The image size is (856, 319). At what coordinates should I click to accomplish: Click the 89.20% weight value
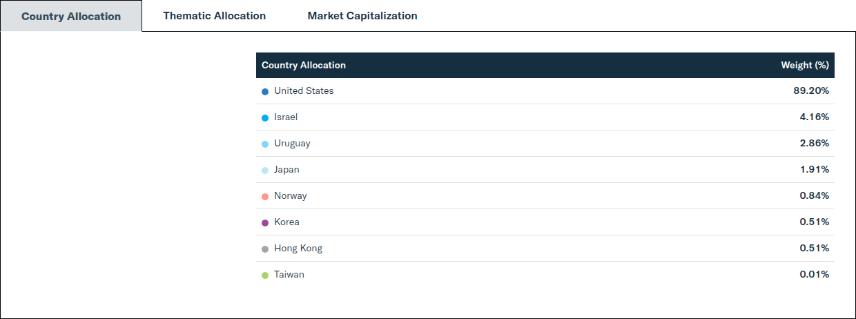[811, 90]
